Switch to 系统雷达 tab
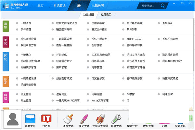Image resolution: width=195 pixels, height=130 pixels. (60, 6)
